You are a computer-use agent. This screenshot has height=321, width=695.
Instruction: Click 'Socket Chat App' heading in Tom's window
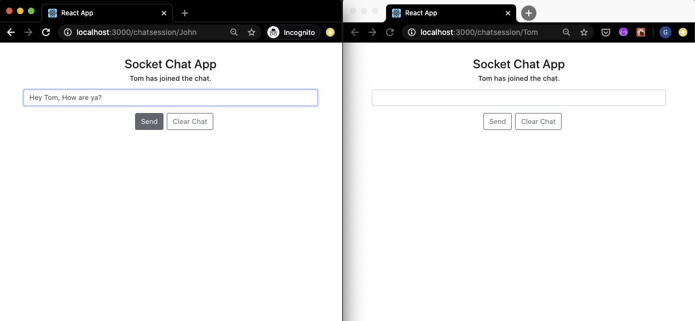point(519,64)
